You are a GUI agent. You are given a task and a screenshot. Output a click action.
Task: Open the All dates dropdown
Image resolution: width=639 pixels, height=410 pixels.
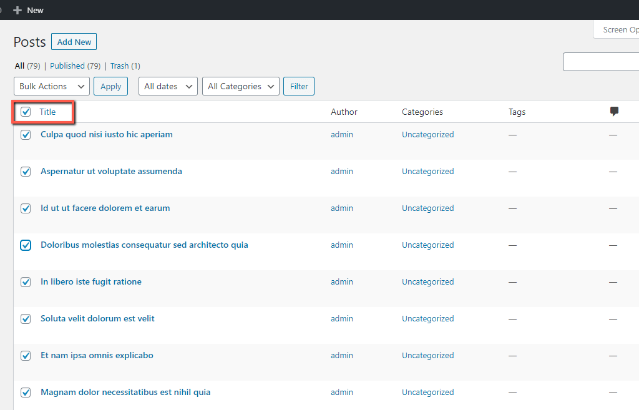(168, 86)
